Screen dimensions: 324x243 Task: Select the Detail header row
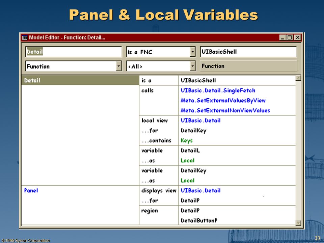[80, 80]
